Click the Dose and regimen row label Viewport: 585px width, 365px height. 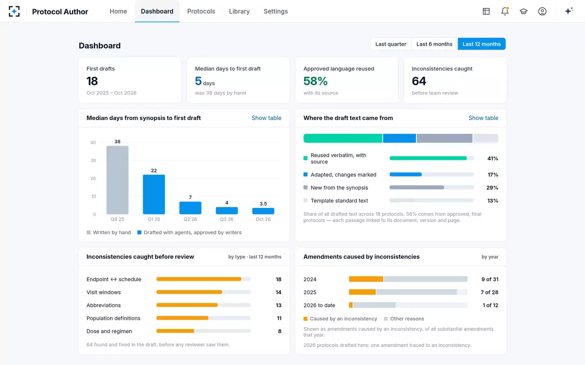point(109,331)
